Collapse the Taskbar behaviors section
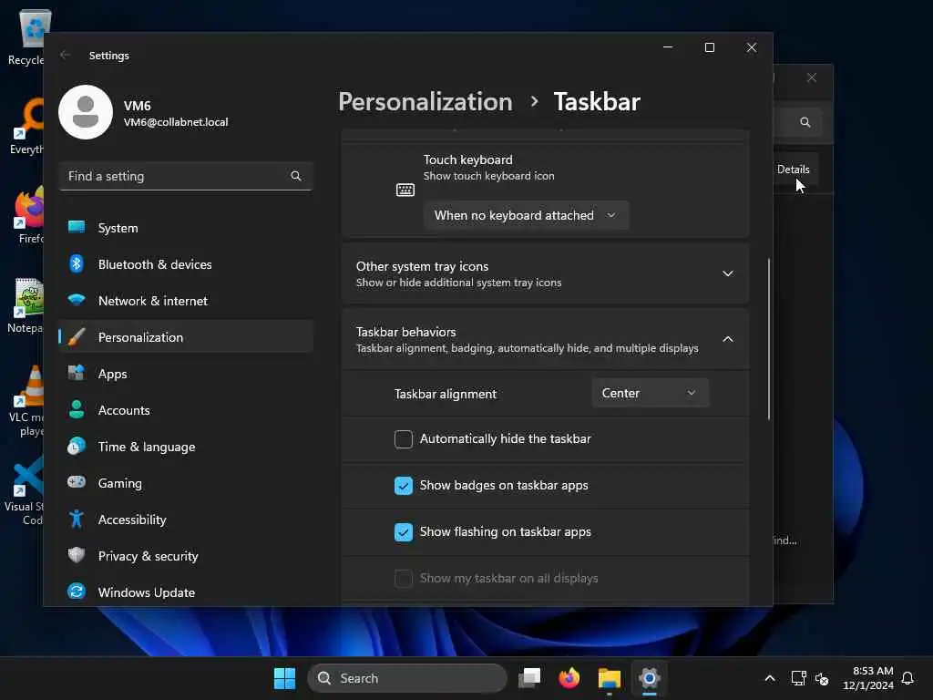 tap(727, 339)
